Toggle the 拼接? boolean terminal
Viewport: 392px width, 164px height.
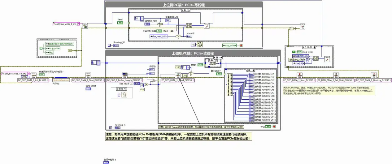pyautogui.click(x=201, y=65)
